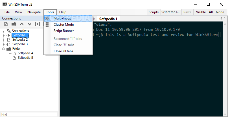Close the WinSSHTerm window
The image size is (228, 117).
tap(221, 4)
